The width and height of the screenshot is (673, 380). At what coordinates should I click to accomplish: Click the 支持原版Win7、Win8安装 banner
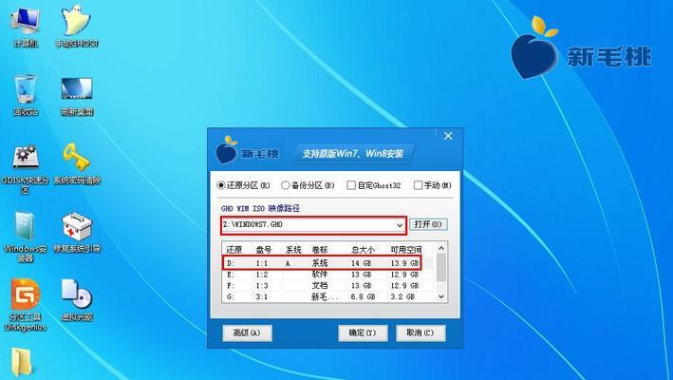pyautogui.click(x=353, y=154)
